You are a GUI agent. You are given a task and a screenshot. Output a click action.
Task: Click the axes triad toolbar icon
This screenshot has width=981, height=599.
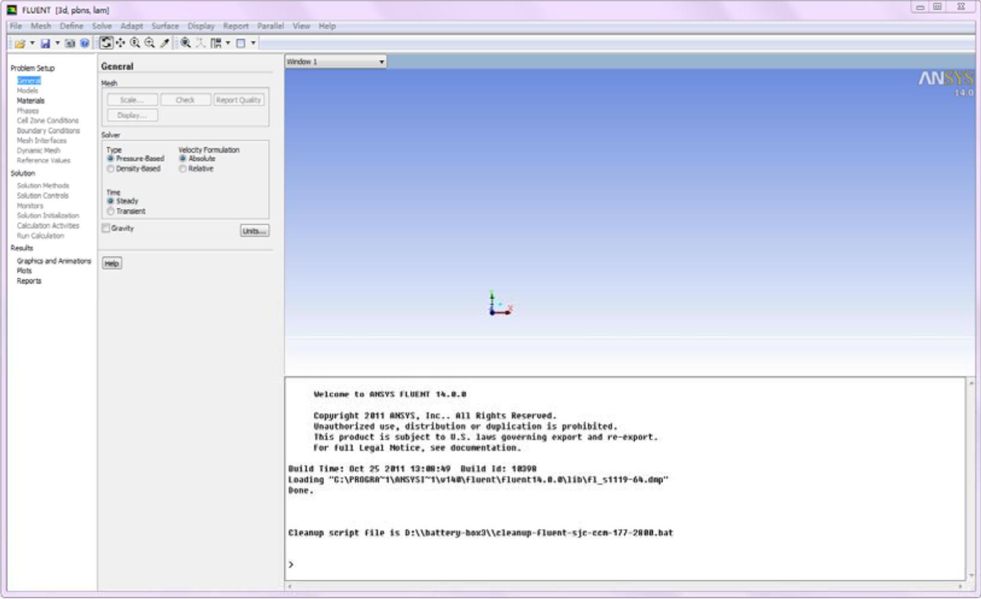200,43
